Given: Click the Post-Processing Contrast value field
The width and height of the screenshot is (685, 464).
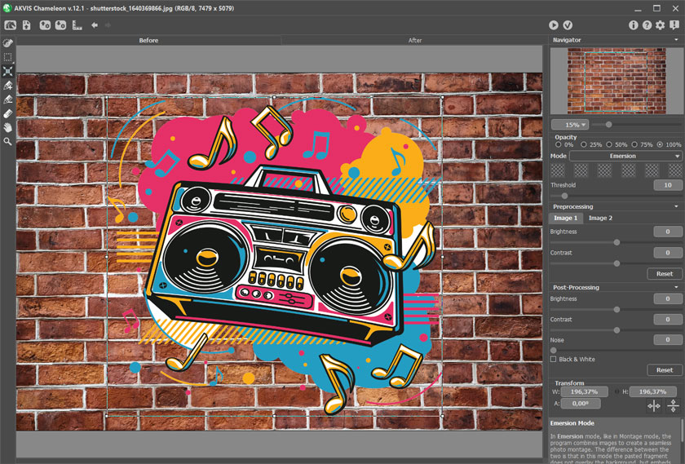Looking at the screenshot, I should (x=668, y=320).
